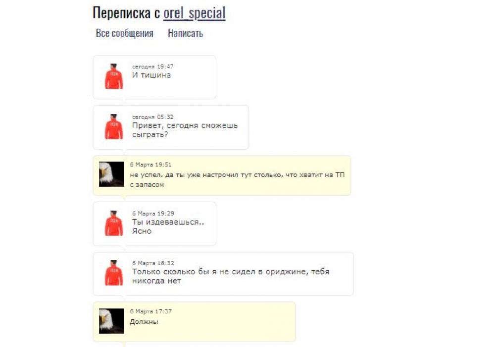Click red jacket avatar beside "Ты издеваешься"
This screenshot has height=347, width=495.
pos(114,223)
